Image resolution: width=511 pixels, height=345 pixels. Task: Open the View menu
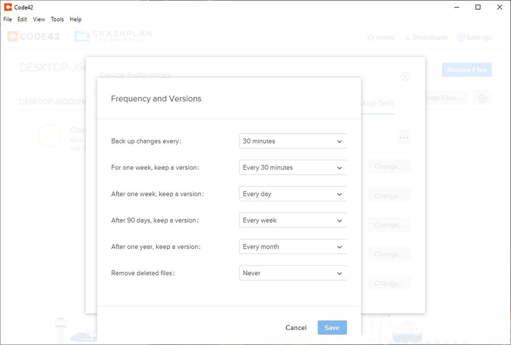pos(39,19)
